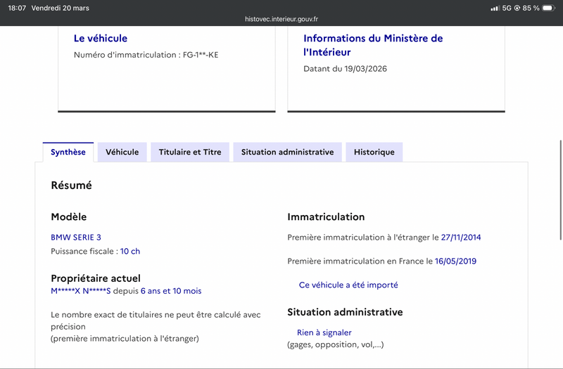Click the foreign registration date 27/11/2014

461,238
